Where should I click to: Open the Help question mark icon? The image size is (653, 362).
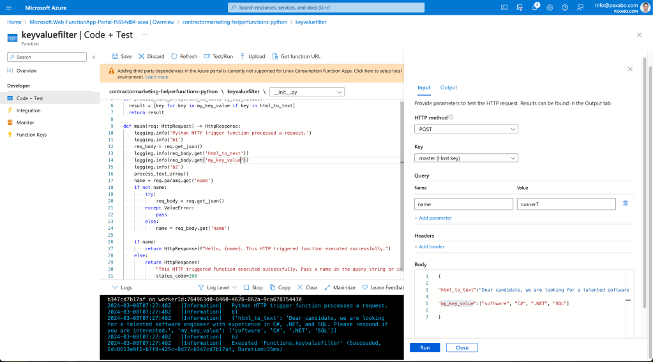pyautogui.click(x=565, y=8)
